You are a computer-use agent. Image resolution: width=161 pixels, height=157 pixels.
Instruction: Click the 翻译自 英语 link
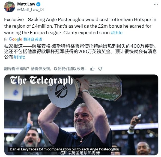coord(33,39)
